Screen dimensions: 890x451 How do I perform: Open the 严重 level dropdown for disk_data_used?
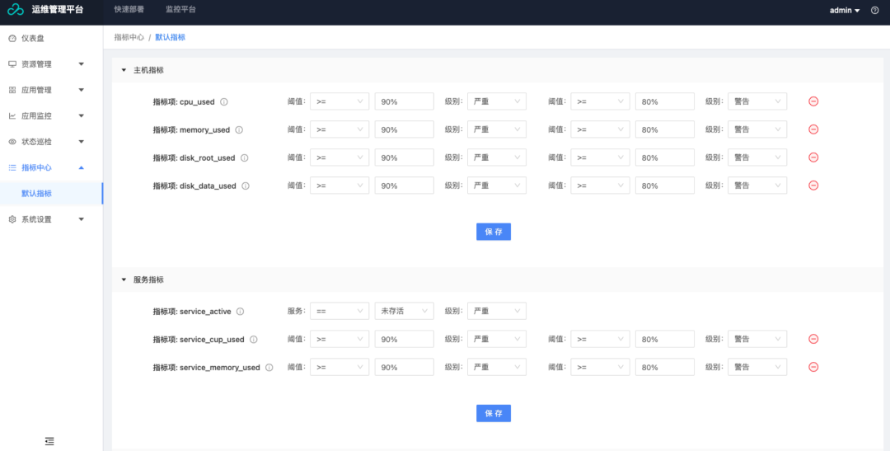click(x=497, y=186)
